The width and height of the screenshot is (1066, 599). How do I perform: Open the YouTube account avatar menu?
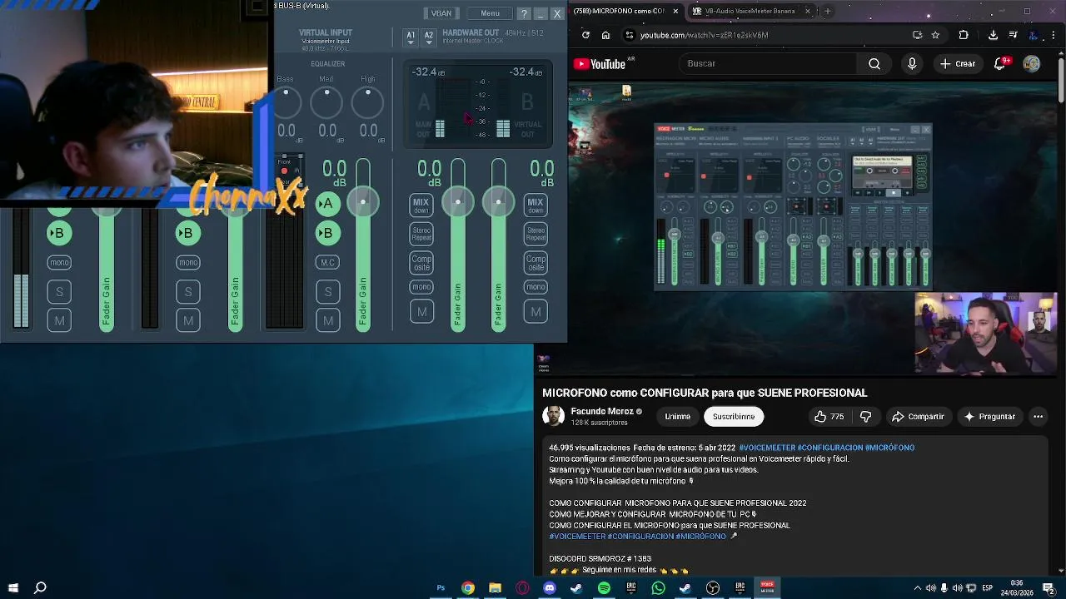(x=1032, y=63)
